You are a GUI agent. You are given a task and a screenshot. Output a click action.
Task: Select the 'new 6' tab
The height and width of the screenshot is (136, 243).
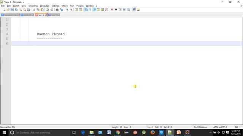tap(41, 15)
